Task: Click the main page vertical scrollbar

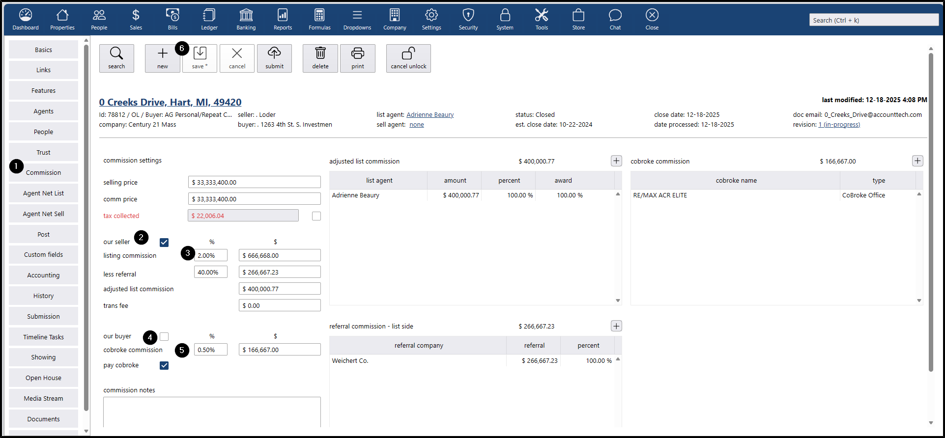Action: [x=930, y=211]
